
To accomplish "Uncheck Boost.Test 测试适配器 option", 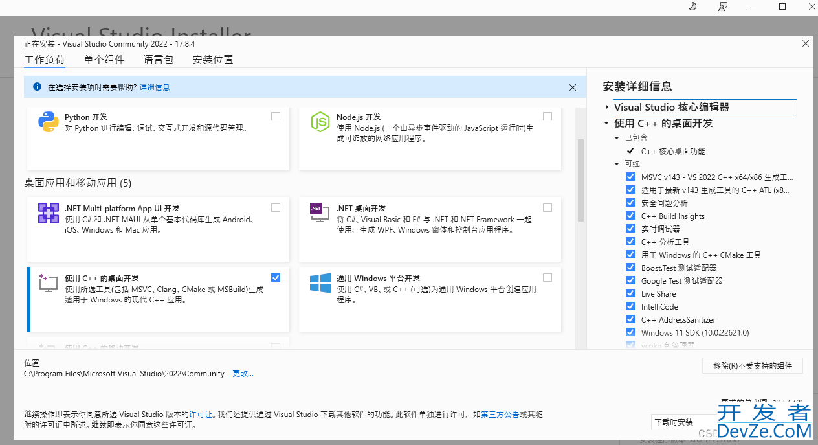I will tap(630, 268).
